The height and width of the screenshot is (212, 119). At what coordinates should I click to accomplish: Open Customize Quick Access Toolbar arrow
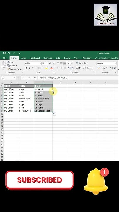19,53
